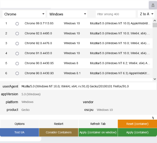
Task: Select radio button for Chrome 90.0.4430.93
Action: [17, 73]
